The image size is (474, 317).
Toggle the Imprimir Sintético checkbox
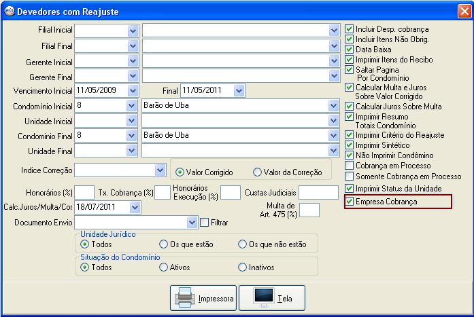pyautogui.click(x=350, y=145)
